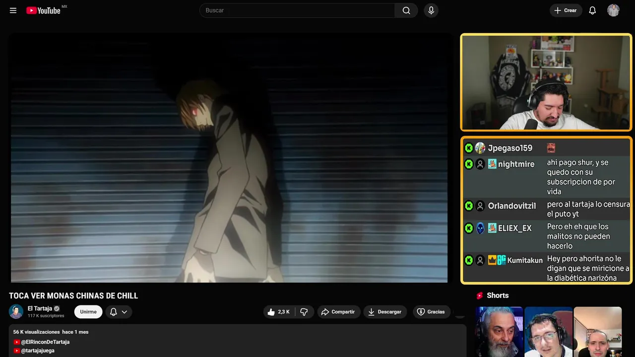The height and width of the screenshot is (357, 635).
Task: Open the Crear menu
Action: click(x=566, y=10)
